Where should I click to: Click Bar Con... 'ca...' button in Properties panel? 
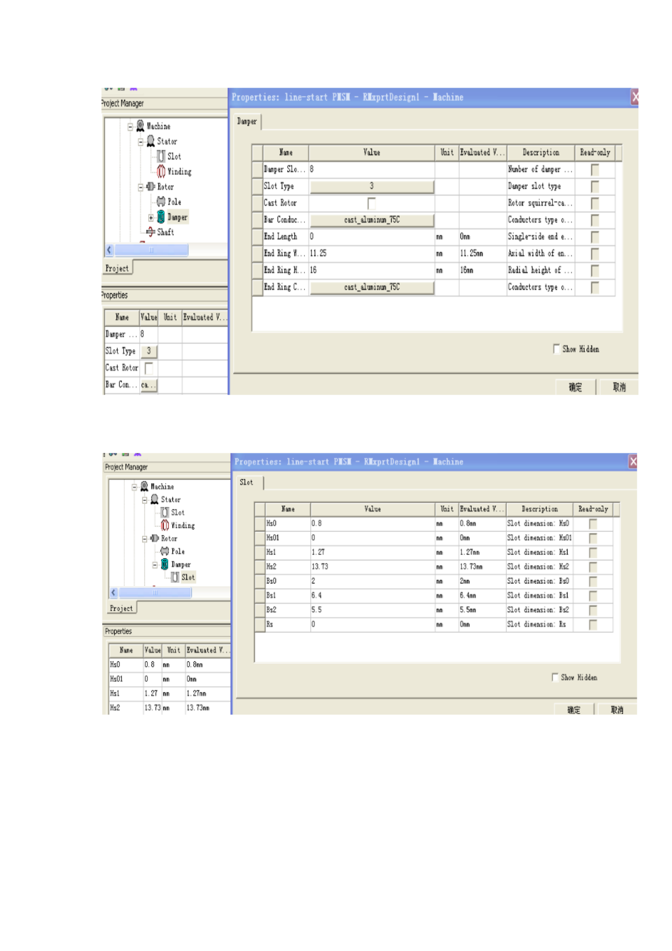[149, 384]
